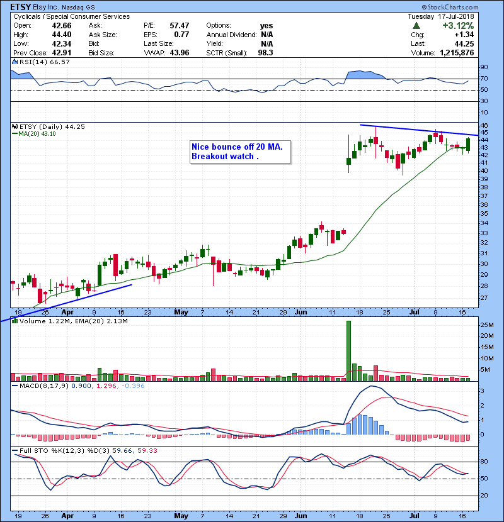Click the Cyclicals / Special Consumer Services sector text
Screen dimensions: 504x522
pos(72,16)
